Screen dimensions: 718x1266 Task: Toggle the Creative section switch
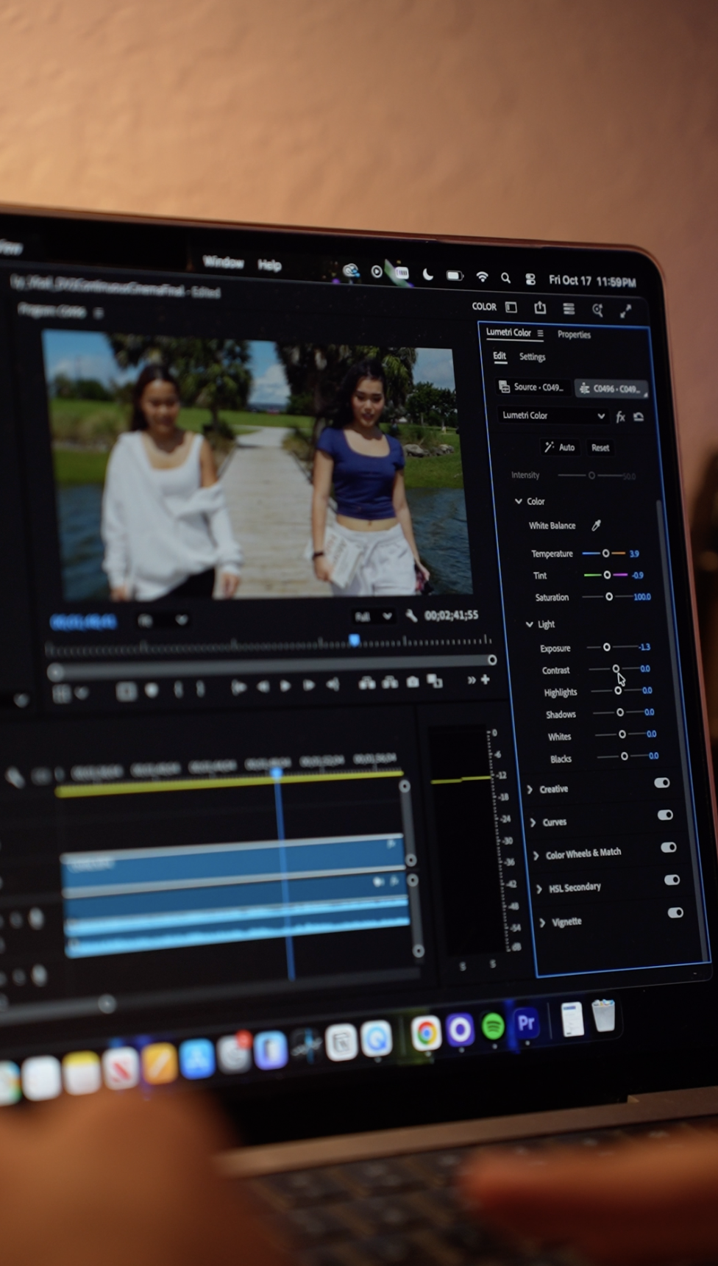click(662, 783)
